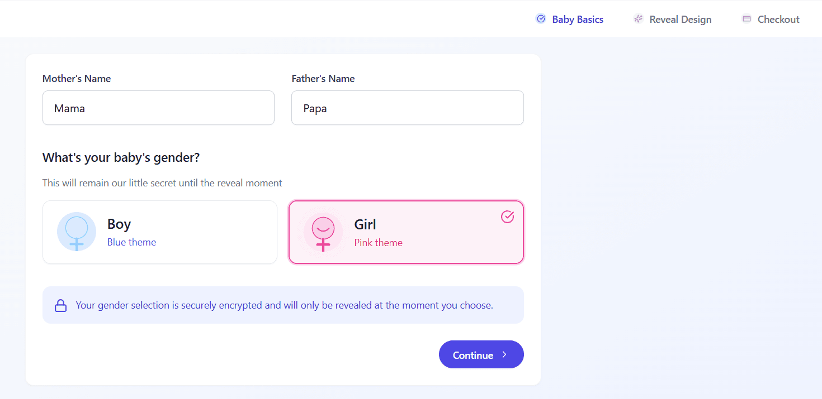Viewport: 822px width, 399px height.
Task: Select the Boy gender option
Action: (x=160, y=232)
